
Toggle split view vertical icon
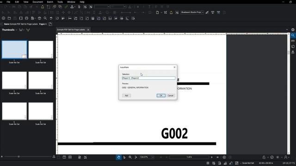(x=64, y=157)
